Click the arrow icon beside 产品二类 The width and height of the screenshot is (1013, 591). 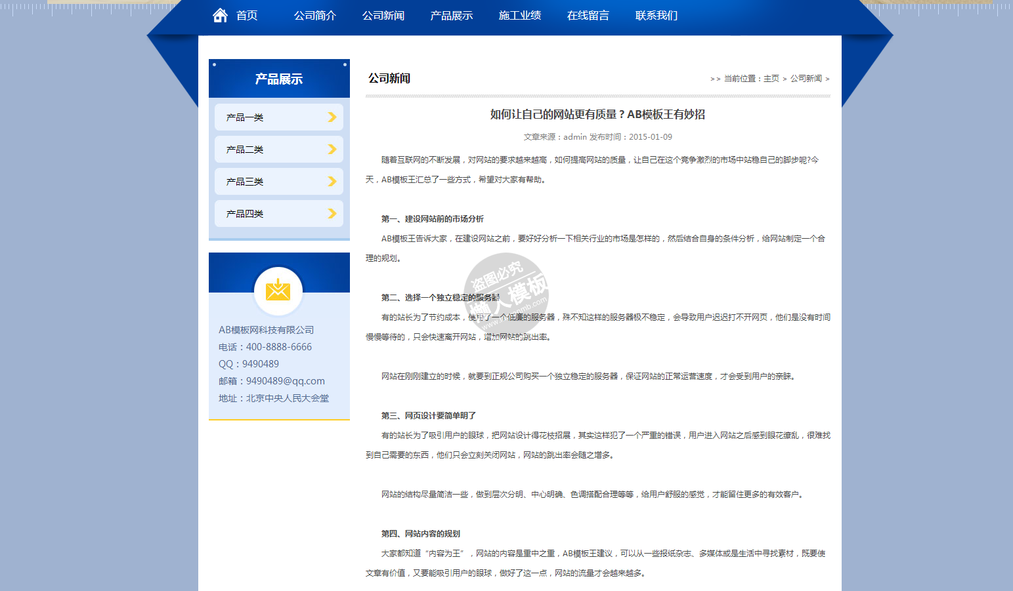[x=332, y=150]
